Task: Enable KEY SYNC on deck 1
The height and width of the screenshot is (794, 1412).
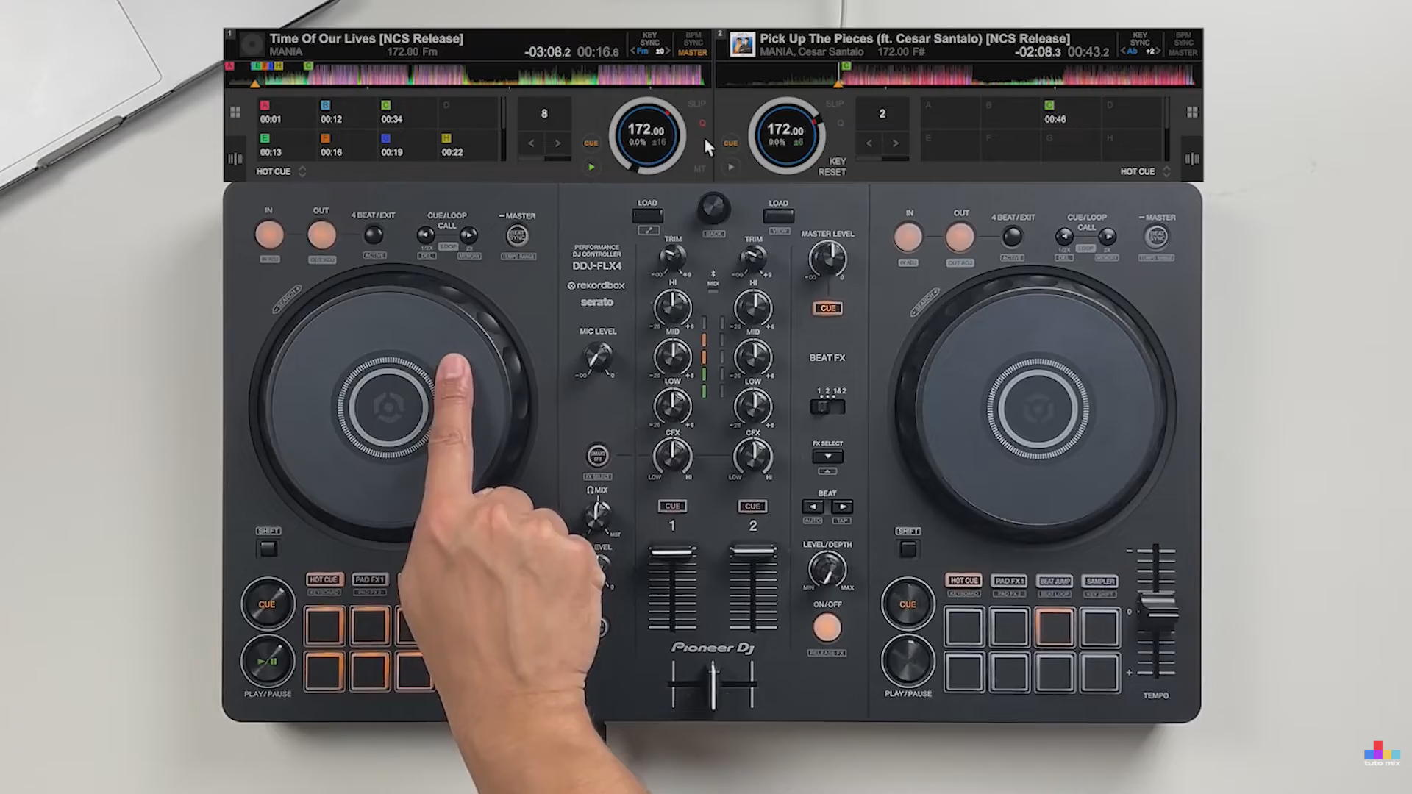Action: click(x=650, y=39)
